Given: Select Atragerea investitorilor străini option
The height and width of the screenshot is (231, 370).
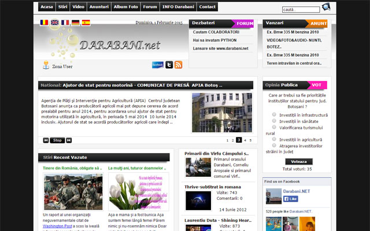Looking at the screenshot, I should click(x=274, y=145).
